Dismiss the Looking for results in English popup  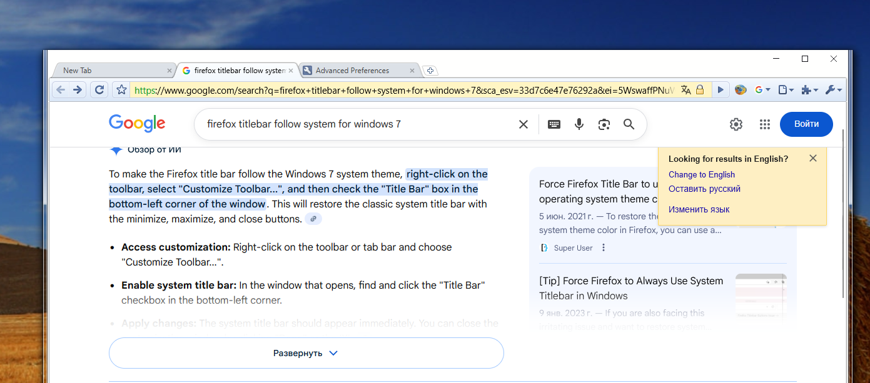pyautogui.click(x=813, y=158)
